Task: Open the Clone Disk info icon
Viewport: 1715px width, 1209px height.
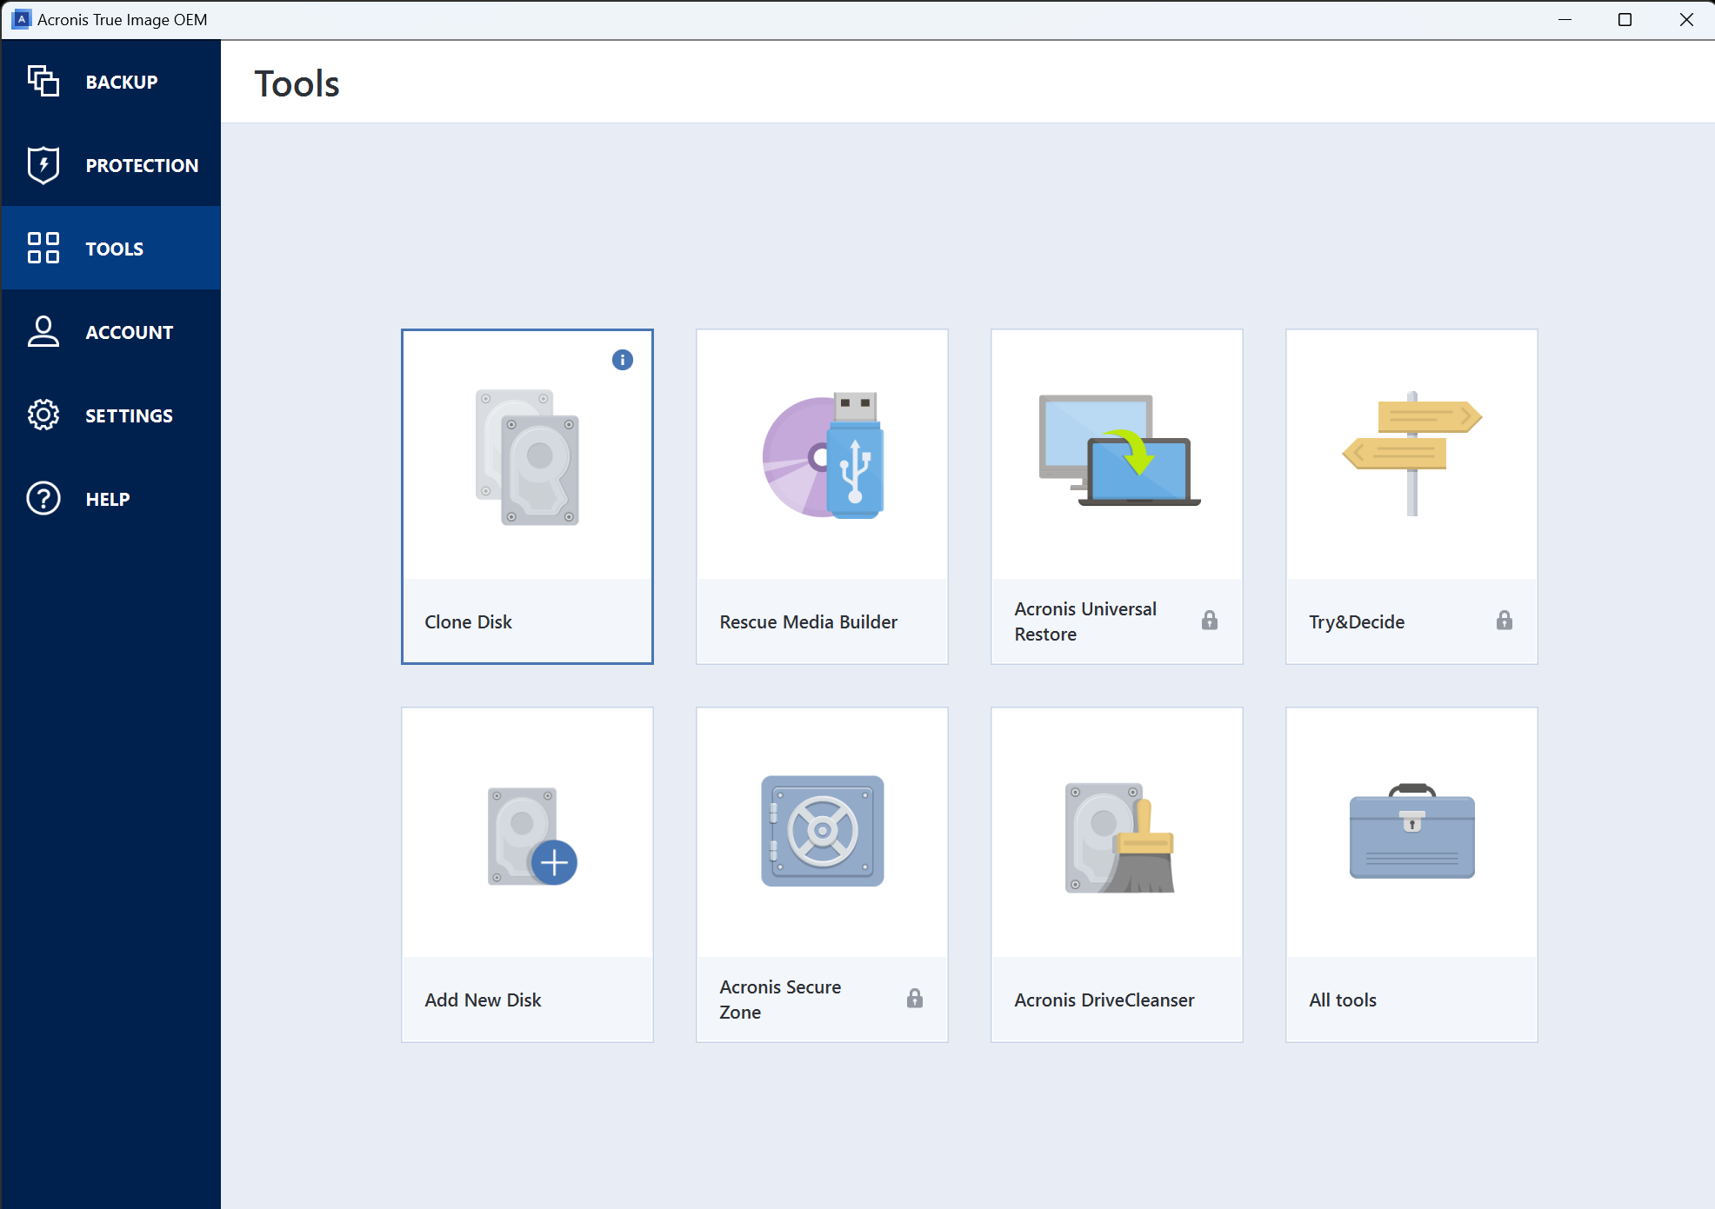Action: click(622, 360)
